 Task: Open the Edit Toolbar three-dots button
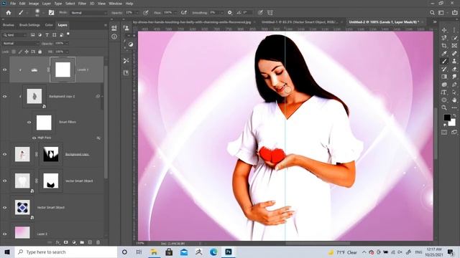pos(454,107)
